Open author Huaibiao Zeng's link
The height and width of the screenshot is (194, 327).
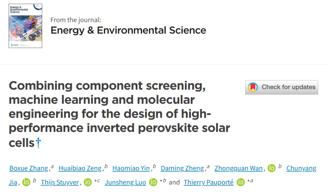[80, 168]
